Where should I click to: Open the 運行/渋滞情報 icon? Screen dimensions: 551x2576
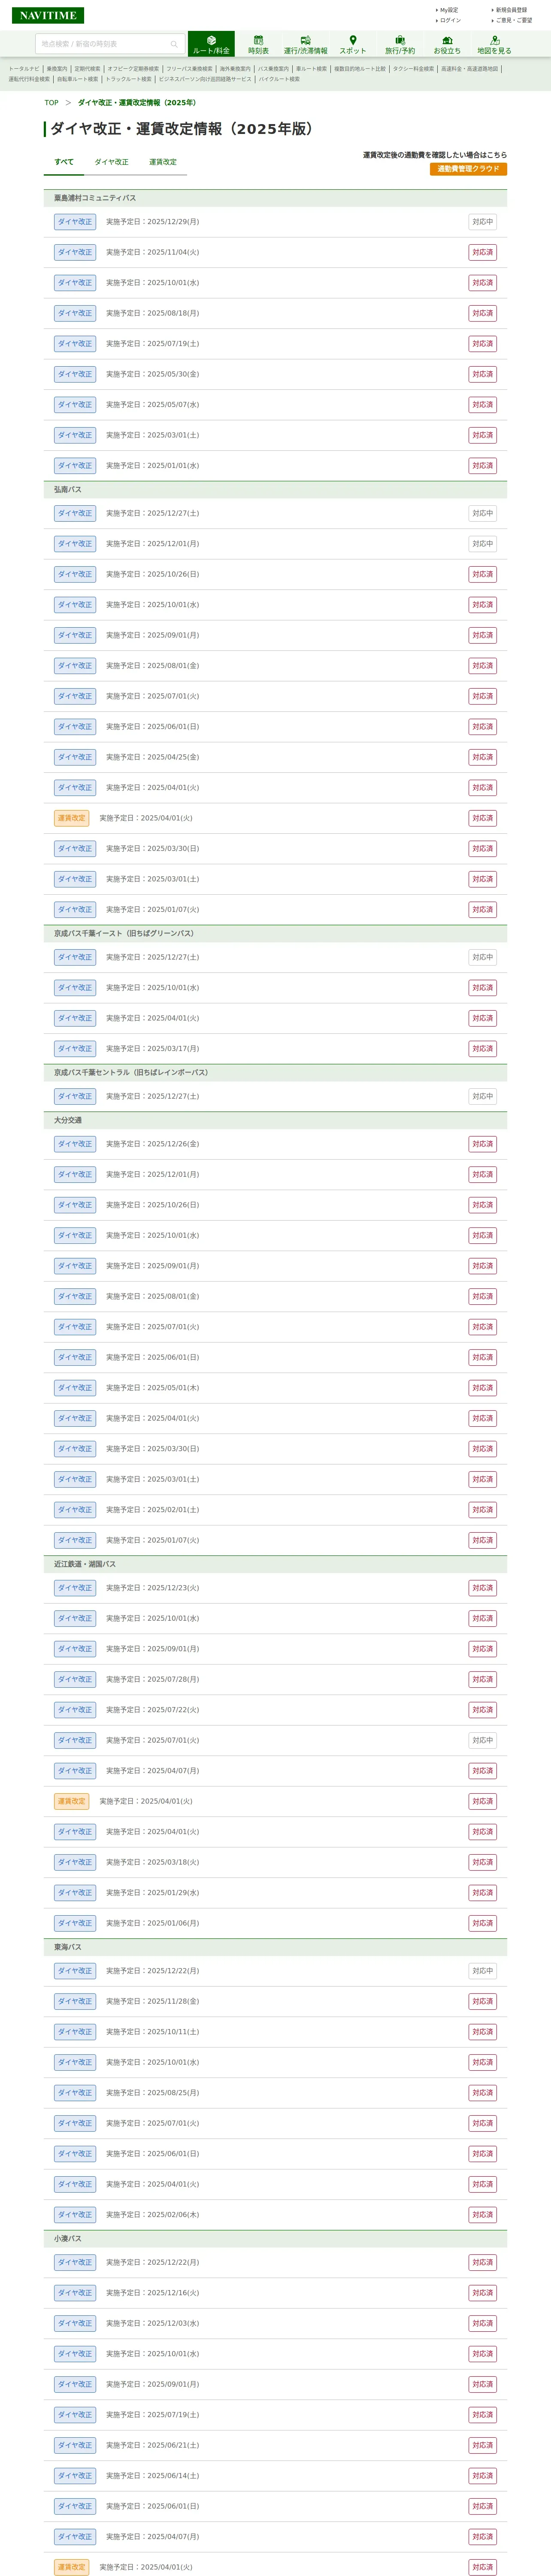(305, 44)
